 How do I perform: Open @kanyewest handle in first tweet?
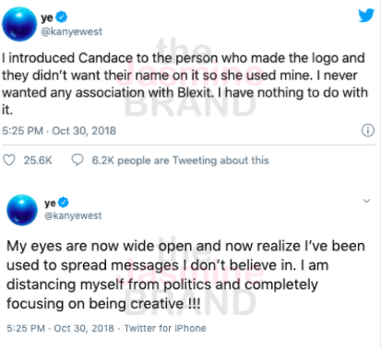72,31
